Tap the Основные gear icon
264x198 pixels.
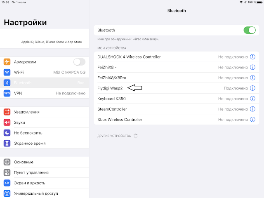click(7, 162)
